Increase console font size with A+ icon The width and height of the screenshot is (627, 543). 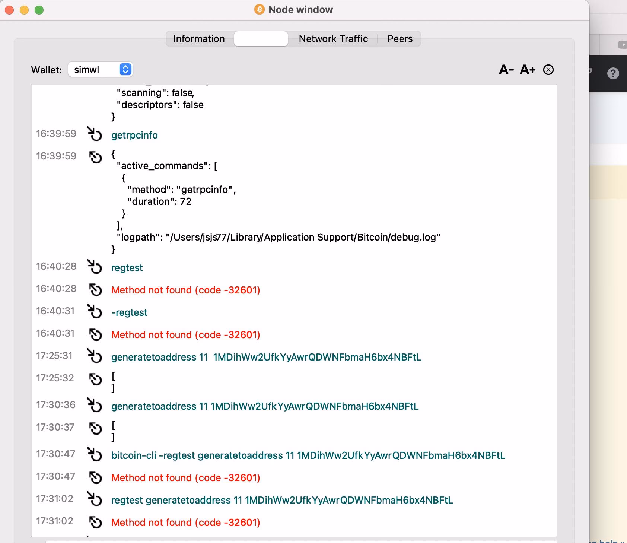click(x=527, y=70)
